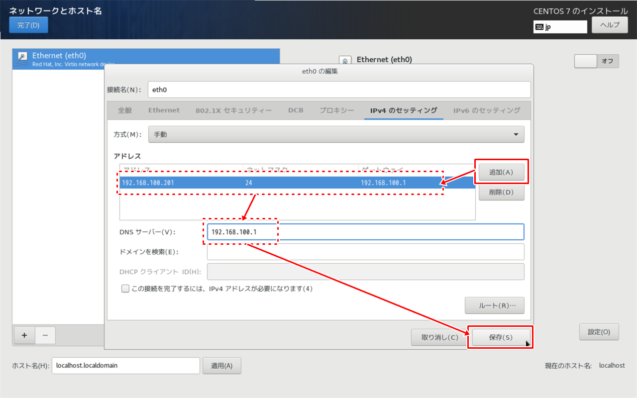Open device settings with 設定(O)

[x=599, y=332]
